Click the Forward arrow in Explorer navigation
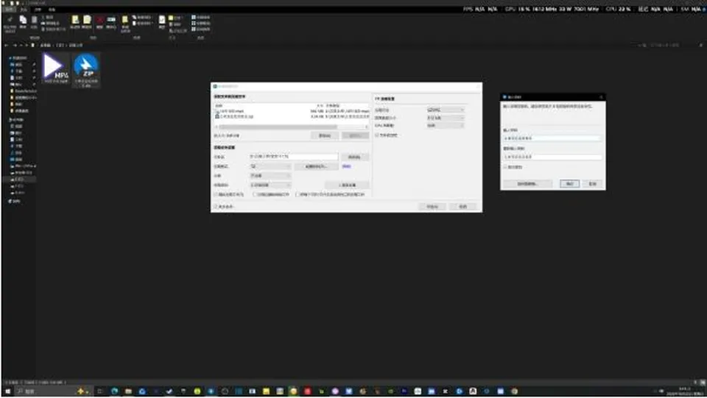Screen dimensions: 707x398 click(15, 45)
